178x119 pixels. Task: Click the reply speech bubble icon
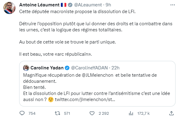22,113
